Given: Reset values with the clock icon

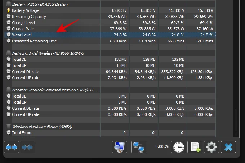Looking at the screenshot, I should pos(179,147).
